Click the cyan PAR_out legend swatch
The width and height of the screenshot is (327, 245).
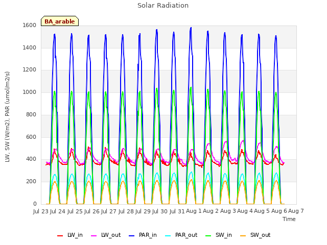pos(168,236)
